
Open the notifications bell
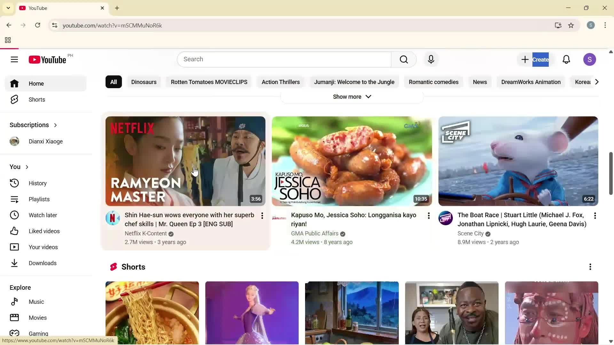tap(566, 59)
